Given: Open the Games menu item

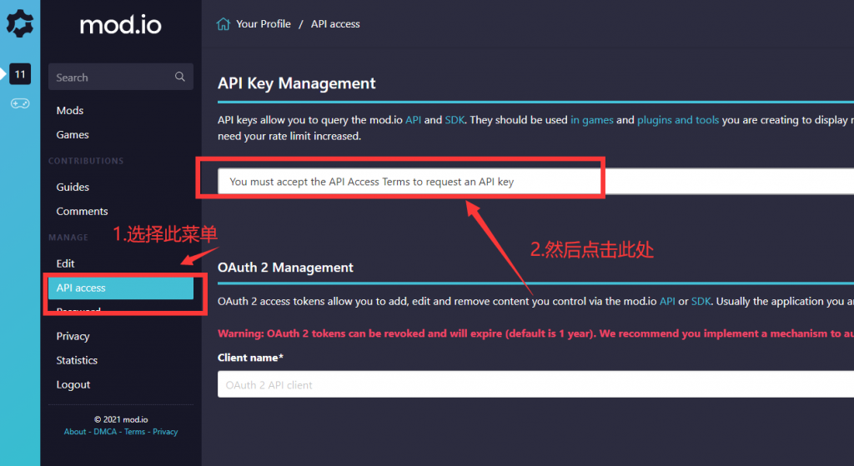Looking at the screenshot, I should pos(73,134).
